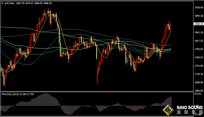Select the 1817.55 price axis label

point(199,41)
